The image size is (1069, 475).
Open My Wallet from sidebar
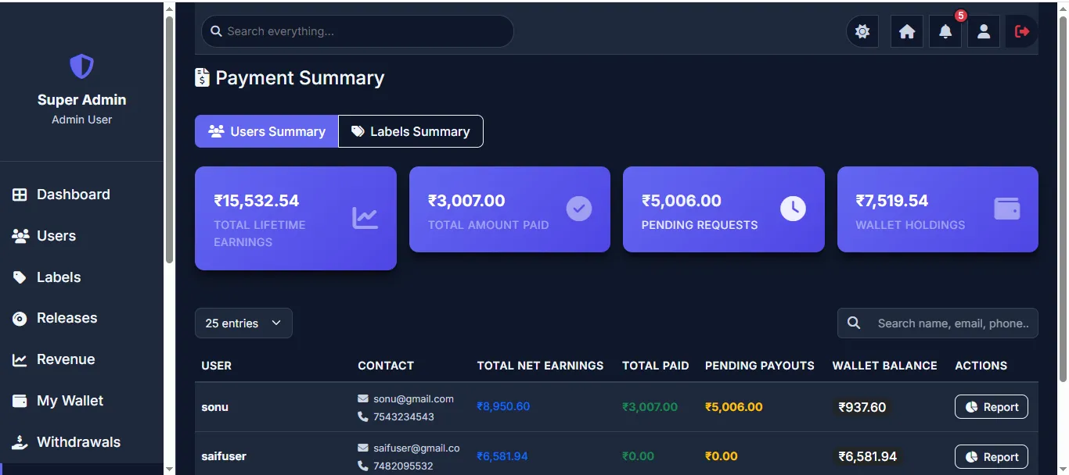[x=81, y=401]
